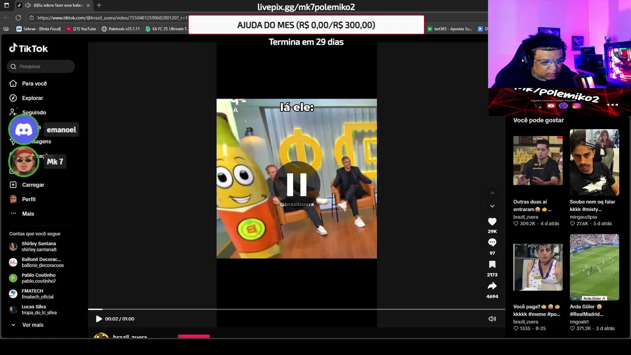Image resolution: width=631 pixels, height=355 pixels.
Task: Click the 'Contas que você segue' label
Action: point(35,234)
